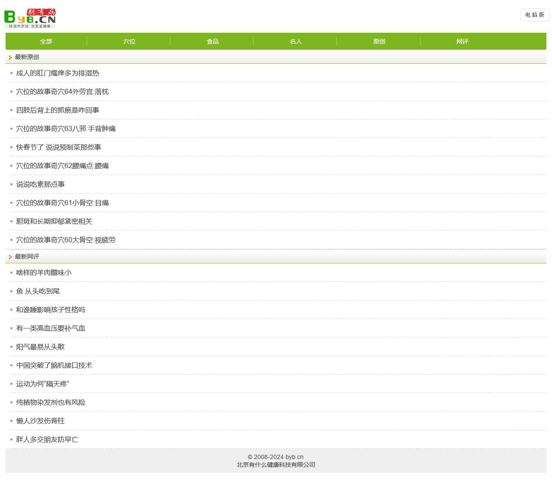Open article 穴位的故事奇穴62腰痛点:腰痛
The width and height of the screenshot is (552, 503).
63,166
